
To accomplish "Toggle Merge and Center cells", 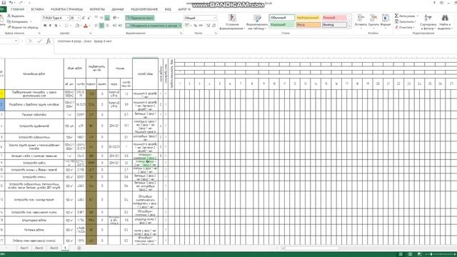I will tap(151, 26).
